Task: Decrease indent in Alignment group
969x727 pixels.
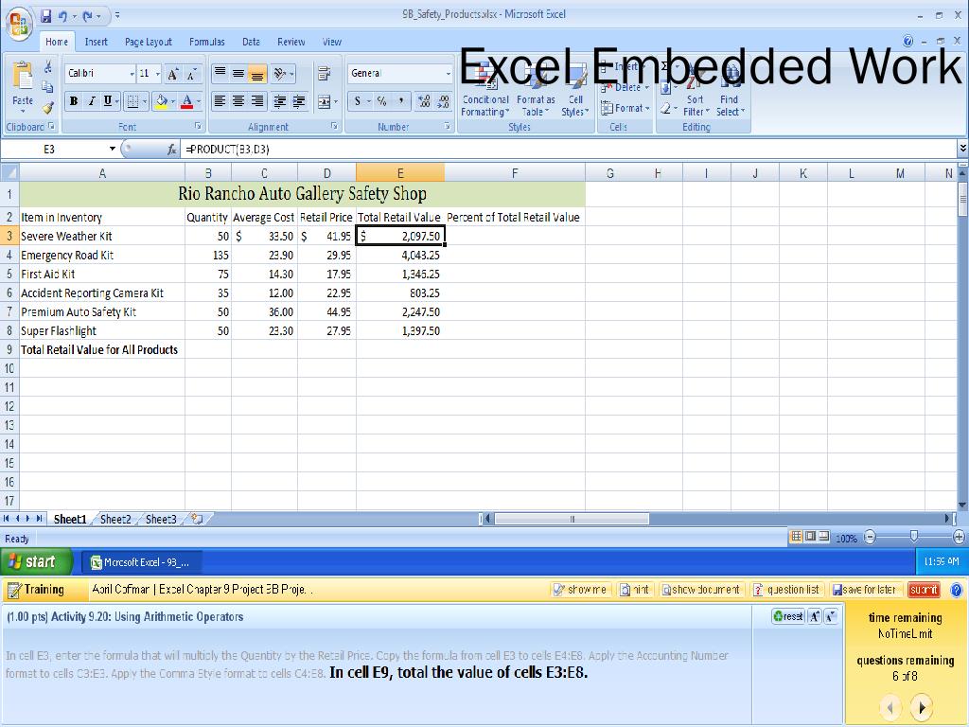Action: (280, 100)
